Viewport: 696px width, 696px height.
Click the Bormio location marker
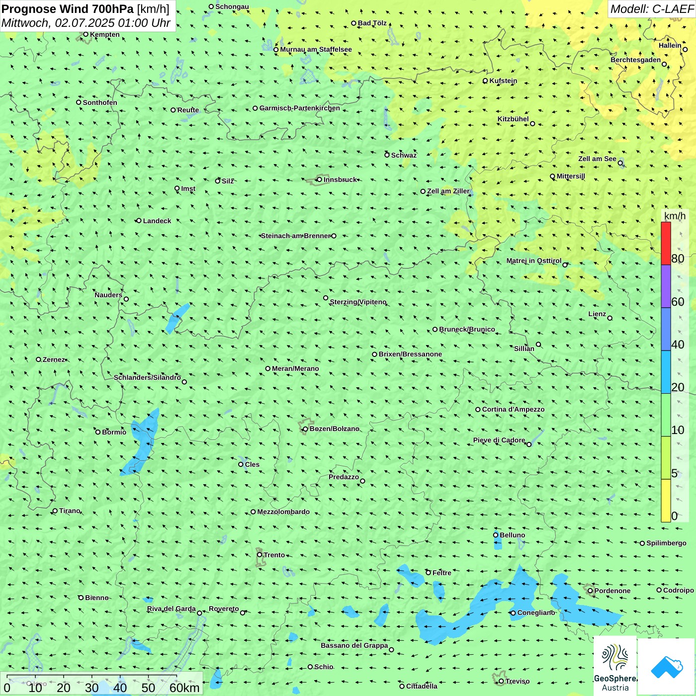[98, 432]
